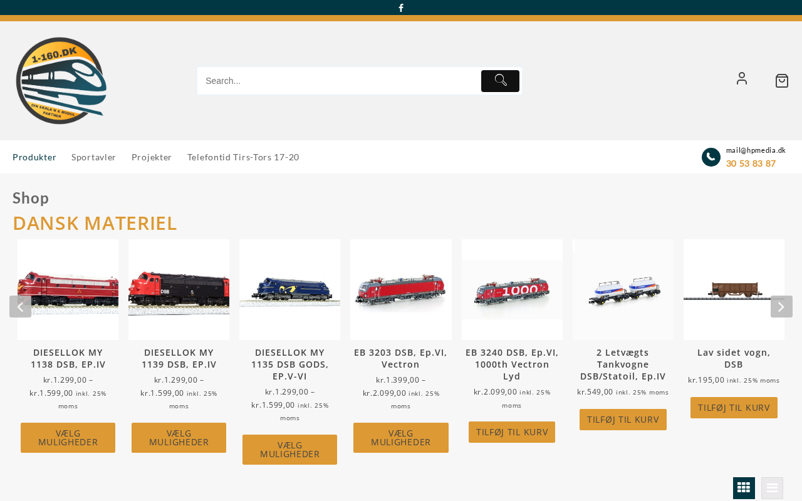
Task: Focus the Search text field
Action: (339, 81)
